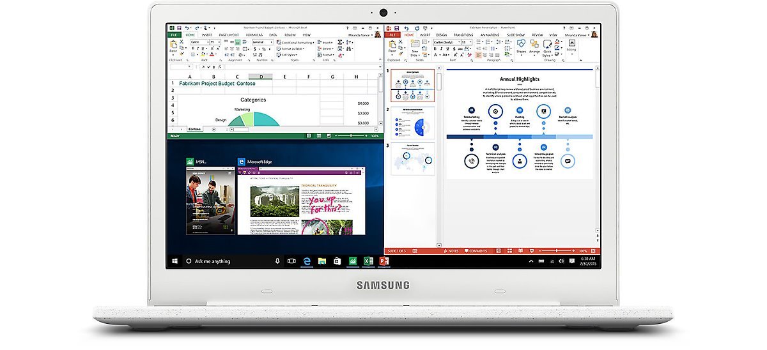Image resolution: width=767 pixels, height=350 pixels.
Task: Click the Ask me anything search box
Action: [234, 261]
